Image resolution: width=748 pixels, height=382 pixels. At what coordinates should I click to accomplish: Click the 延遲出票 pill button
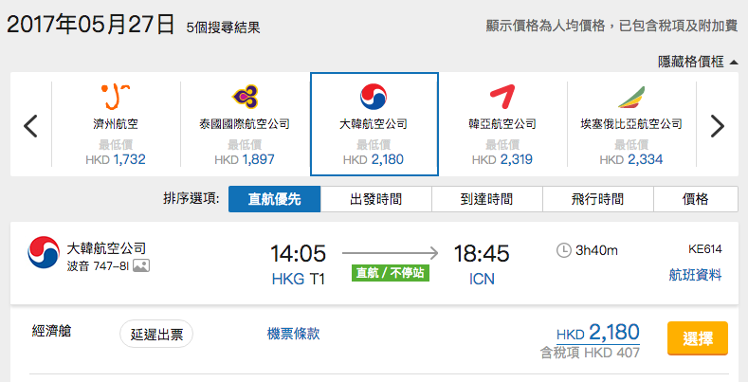click(156, 334)
